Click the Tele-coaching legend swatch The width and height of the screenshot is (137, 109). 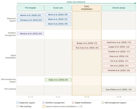pyautogui.click(x=18, y=106)
